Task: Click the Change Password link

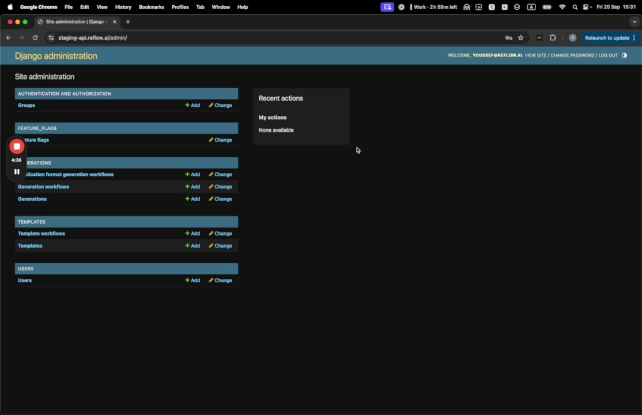Action: pos(572,55)
